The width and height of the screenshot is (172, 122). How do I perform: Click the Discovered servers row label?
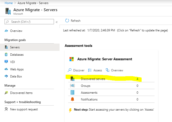click(93, 79)
